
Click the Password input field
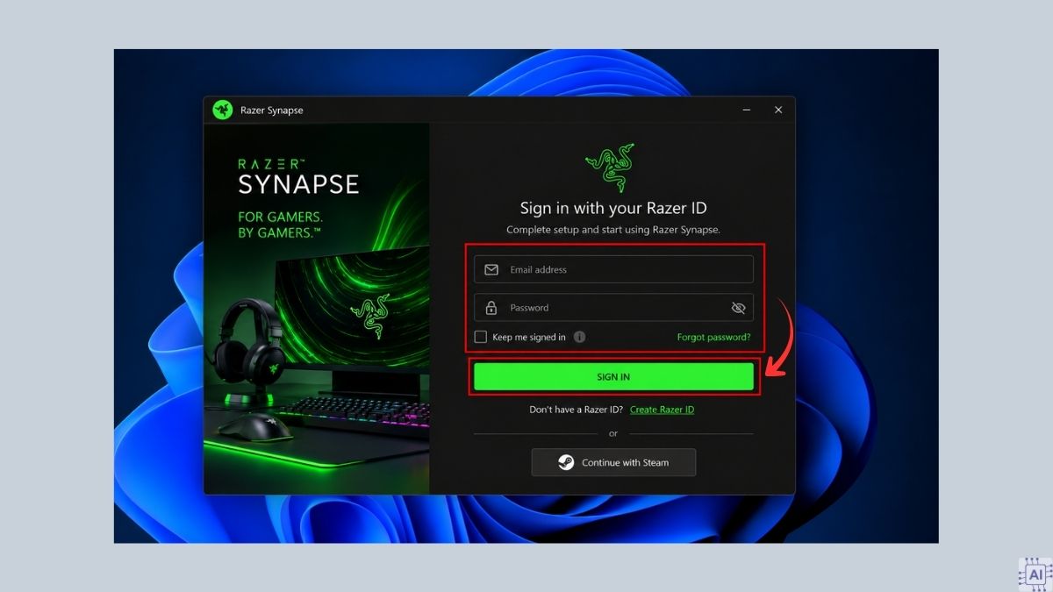(x=613, y=308)
